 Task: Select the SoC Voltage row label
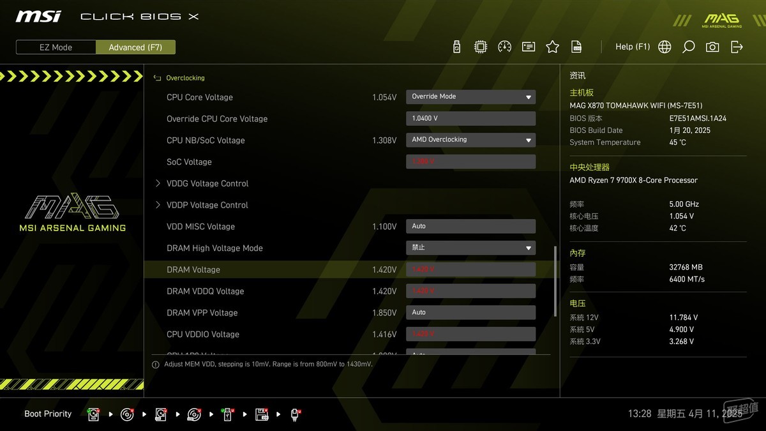(x=189, y=162)
